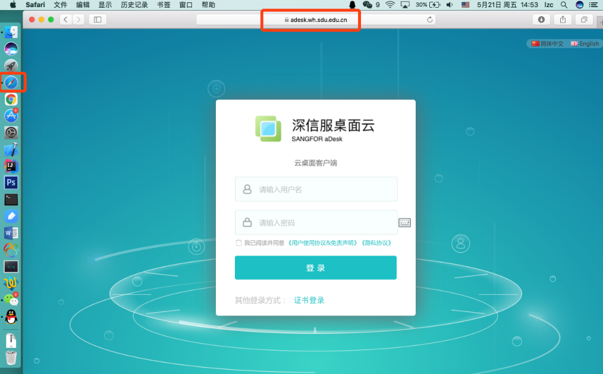Image resolution: width=603 pixels, height=374 pixels.
Task: Open System Preferences gear in Dock
Action: tap(11, 133)
